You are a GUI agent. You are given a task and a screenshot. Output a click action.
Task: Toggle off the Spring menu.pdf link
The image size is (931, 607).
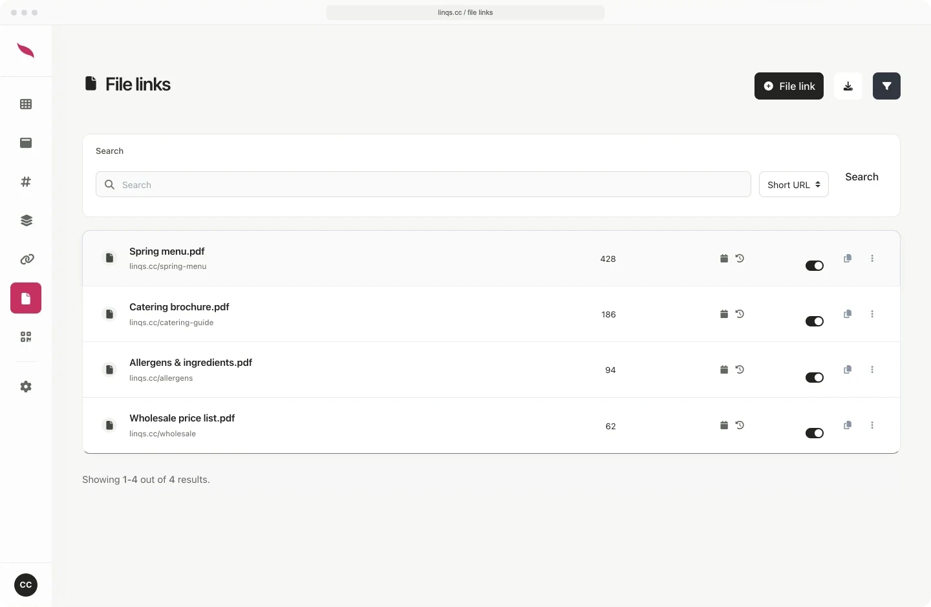click(x=815, y=266)
